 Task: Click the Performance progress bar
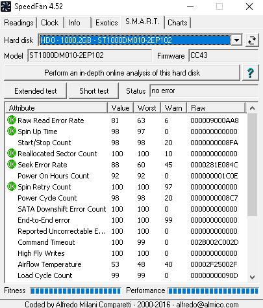coord(213,291)
